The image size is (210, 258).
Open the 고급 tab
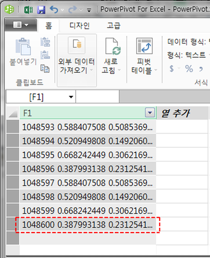pyautogui.click(x=114, y=26)
